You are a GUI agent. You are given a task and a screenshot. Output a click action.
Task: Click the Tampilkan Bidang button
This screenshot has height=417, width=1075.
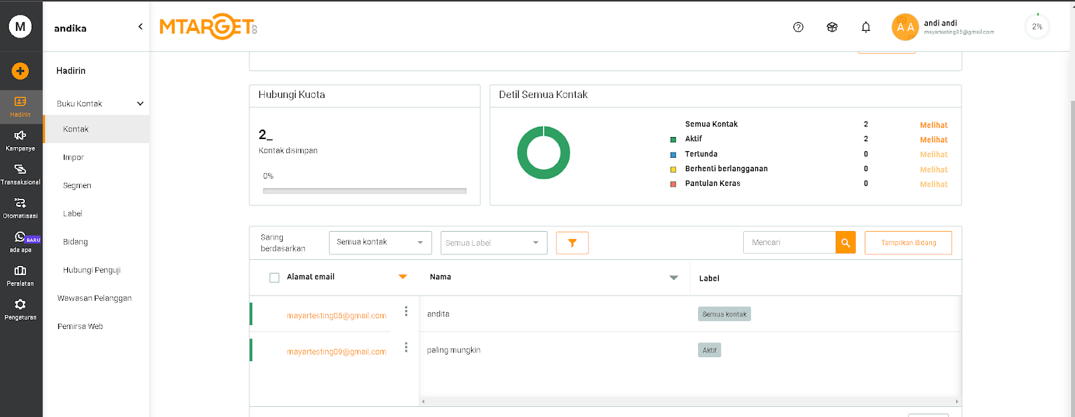[x=908, y=243]
